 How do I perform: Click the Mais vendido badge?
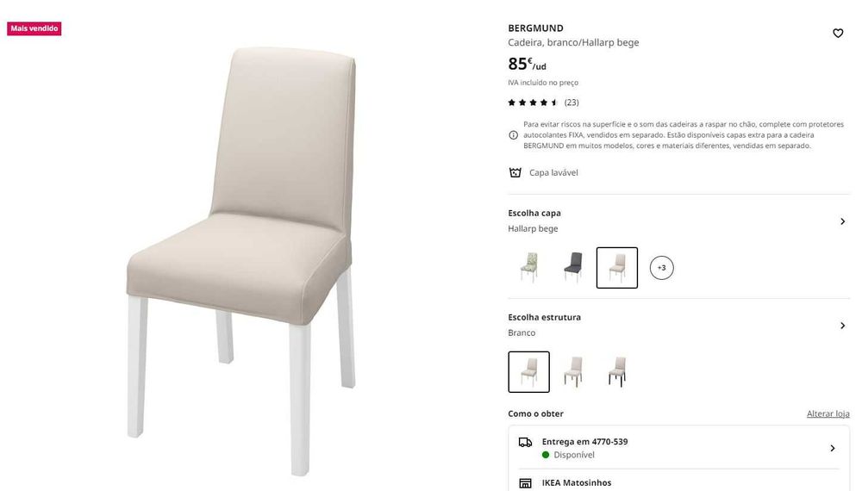34,28
